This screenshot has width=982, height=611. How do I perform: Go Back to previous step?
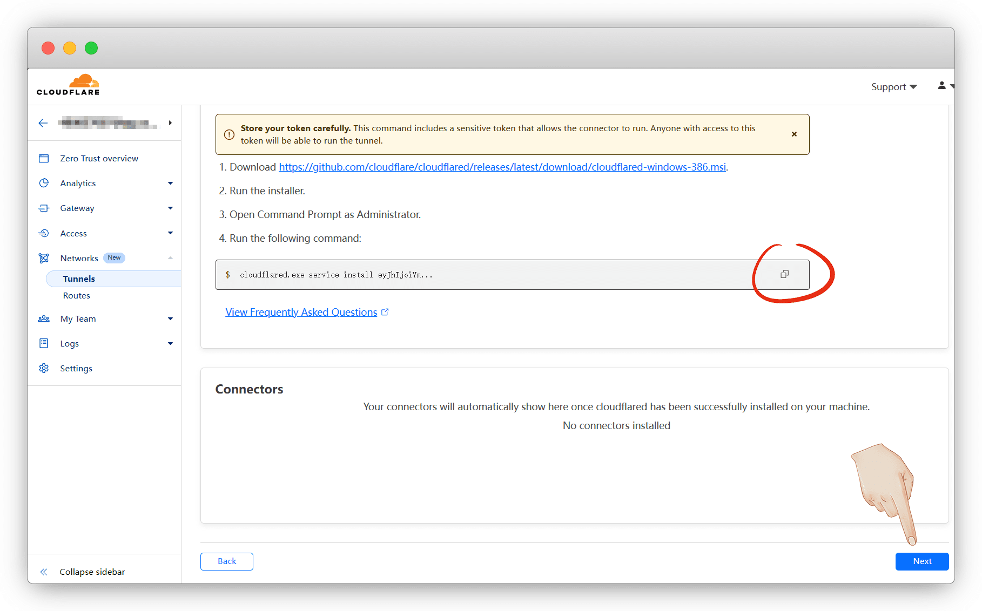click(227, 561)
